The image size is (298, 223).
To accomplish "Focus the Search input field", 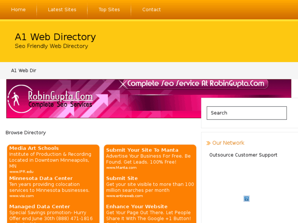I will (x=246, y=113).
